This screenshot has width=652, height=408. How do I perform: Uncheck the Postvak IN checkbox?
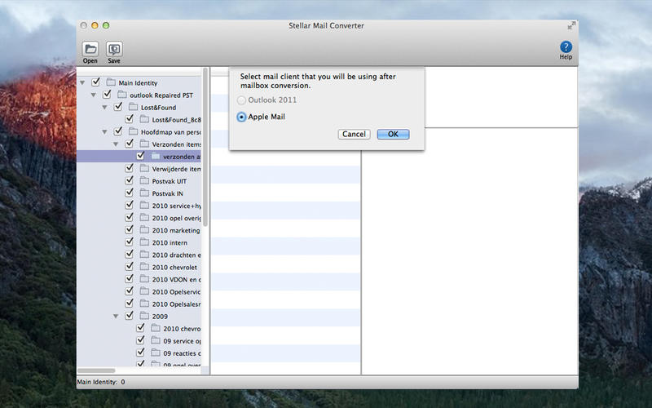coord(130,193)
